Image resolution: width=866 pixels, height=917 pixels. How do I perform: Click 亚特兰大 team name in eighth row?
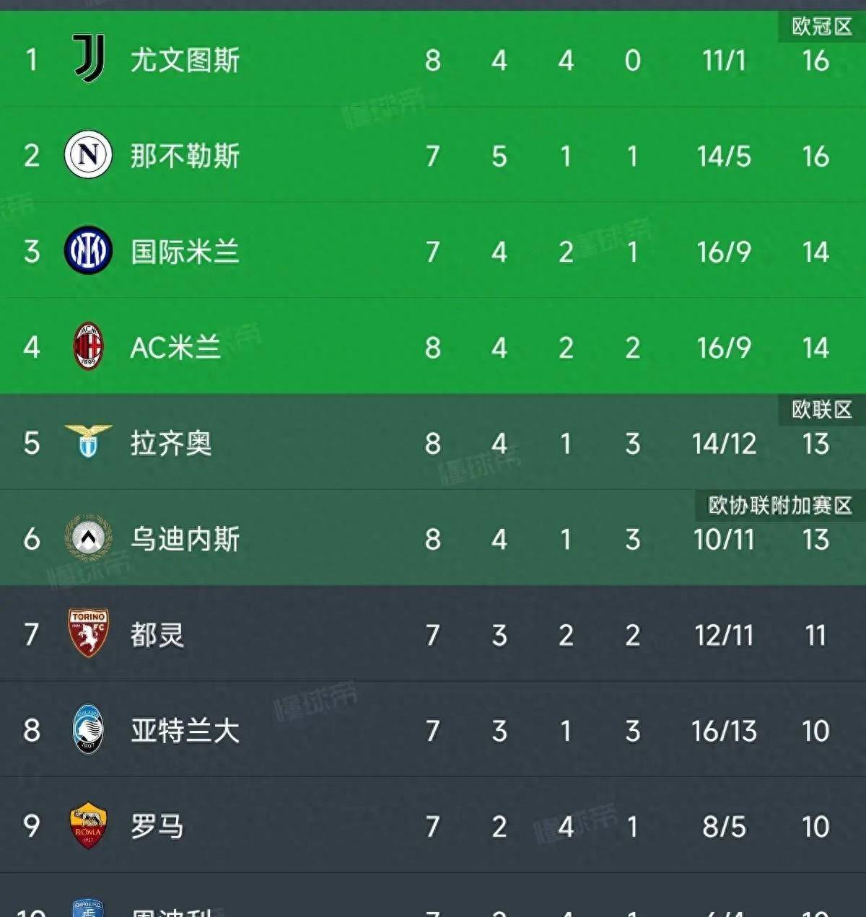click(x=185, y=731)
